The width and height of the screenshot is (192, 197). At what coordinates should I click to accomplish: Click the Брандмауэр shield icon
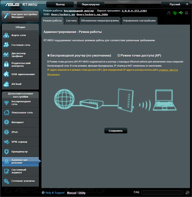(x=6, y=151)
